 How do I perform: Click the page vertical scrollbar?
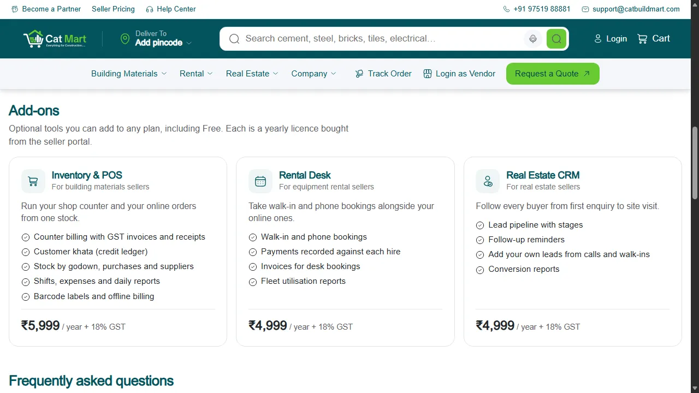(695, 163)
